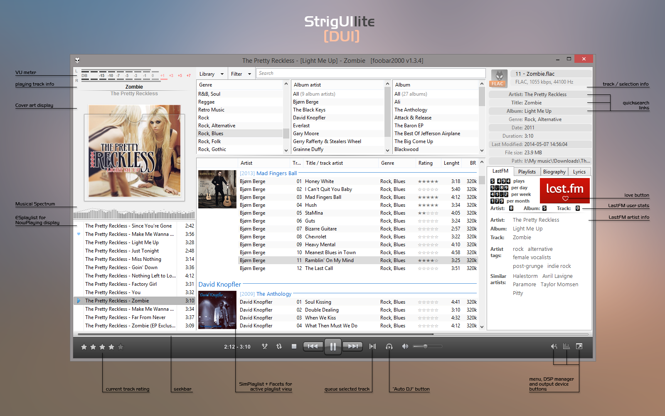Switch to the LastFM tab
Image resolution: width=665 pixels, height=416 pixels.
click(500, 171)
